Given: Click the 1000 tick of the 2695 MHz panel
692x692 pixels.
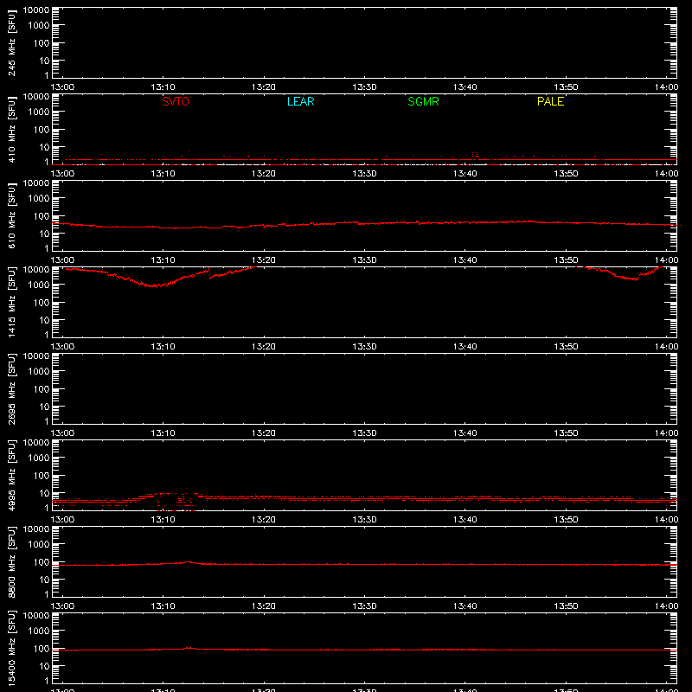Looking at the screenshot, I should [39, 372].
